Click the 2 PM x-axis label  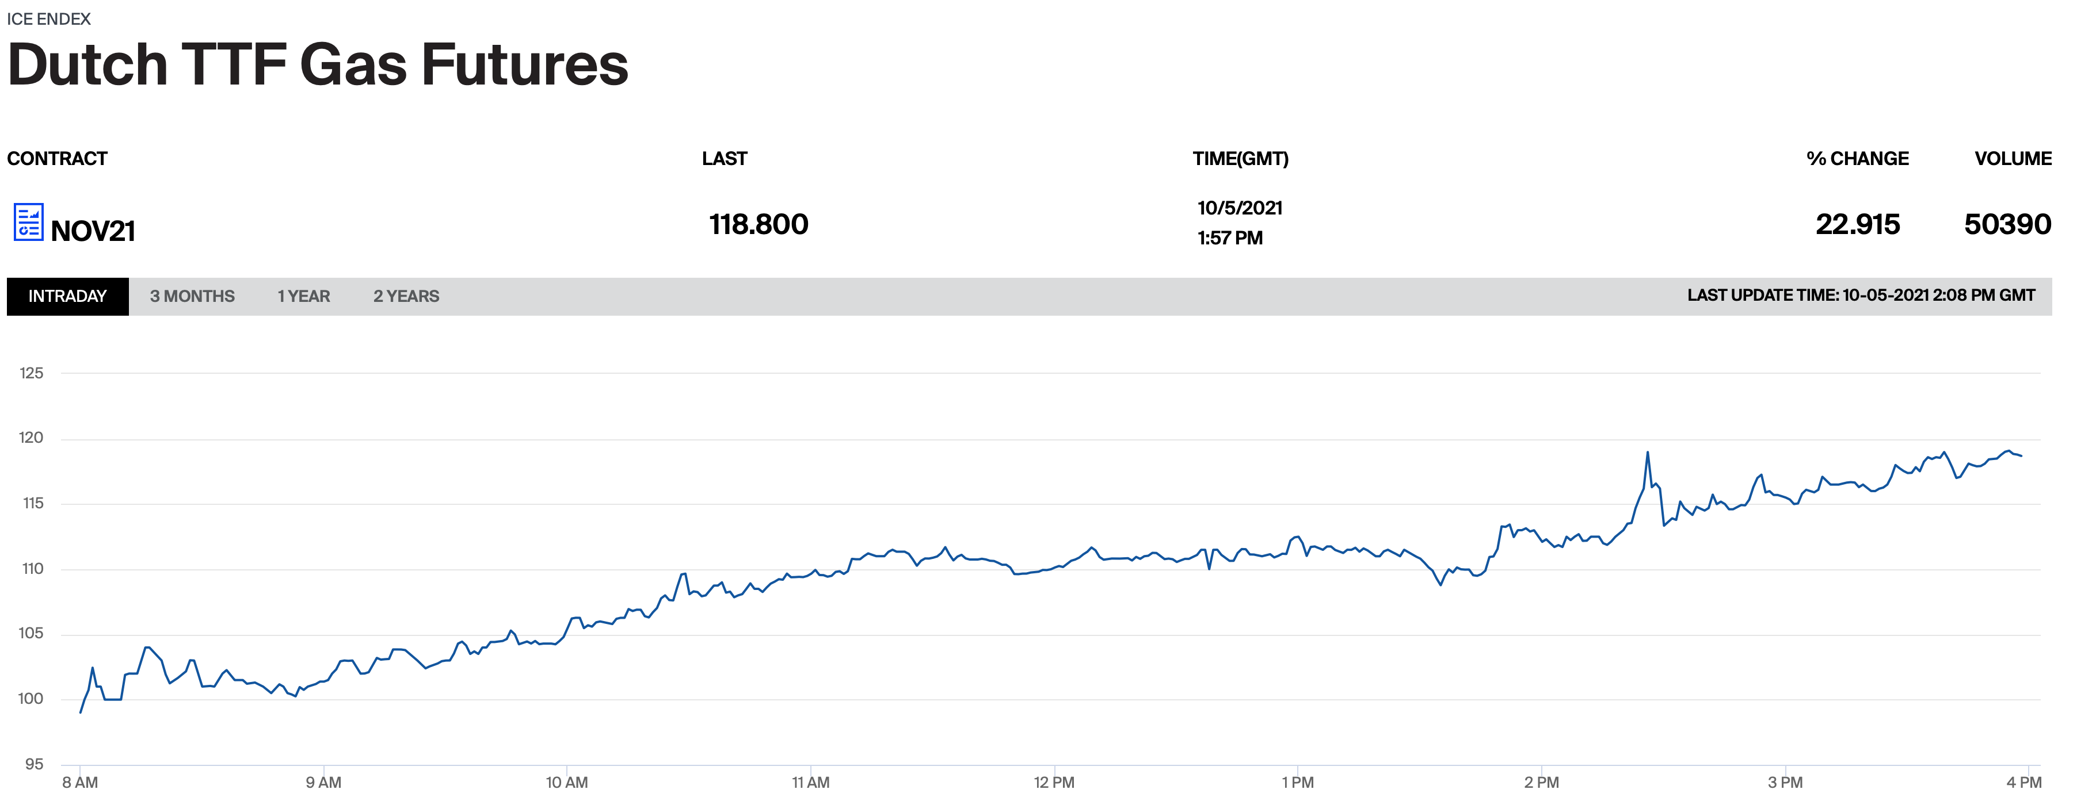[1541, 783]
